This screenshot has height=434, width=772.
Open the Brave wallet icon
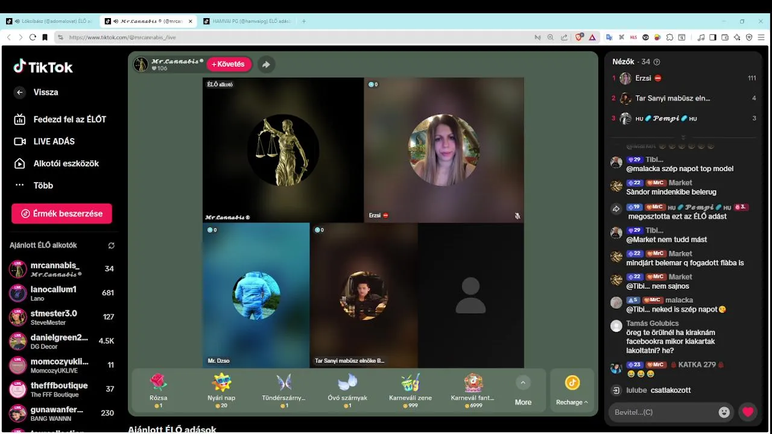click(725, 37)
